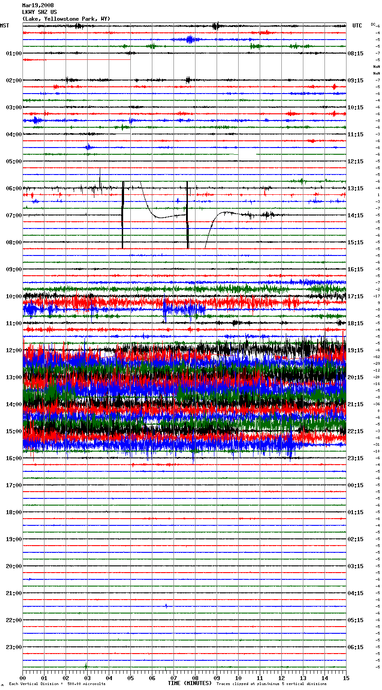Click the 06:15 UTC time label
The image size is (382, 690).
(355, 647)
